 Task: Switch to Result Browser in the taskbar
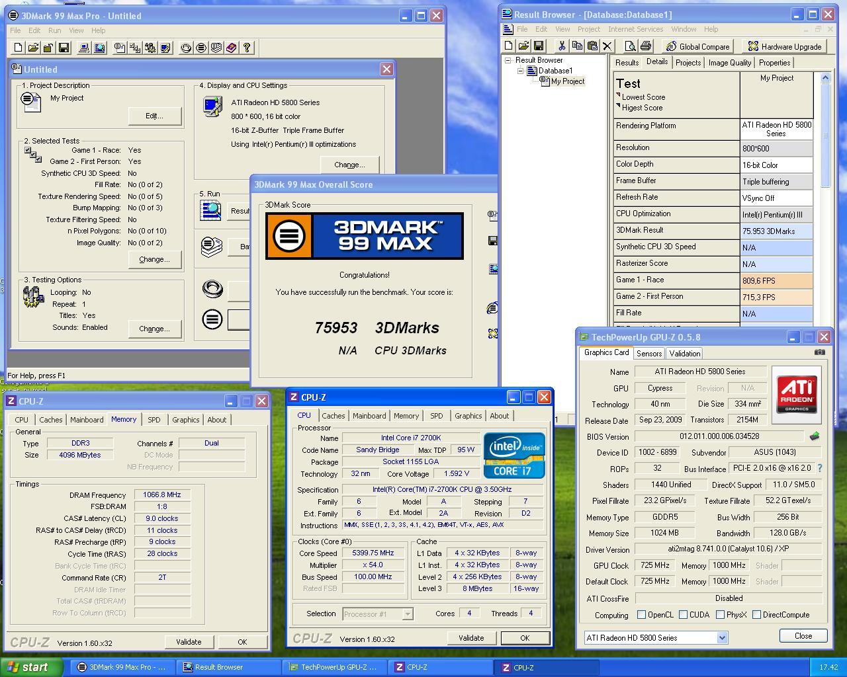pos(228,667)
